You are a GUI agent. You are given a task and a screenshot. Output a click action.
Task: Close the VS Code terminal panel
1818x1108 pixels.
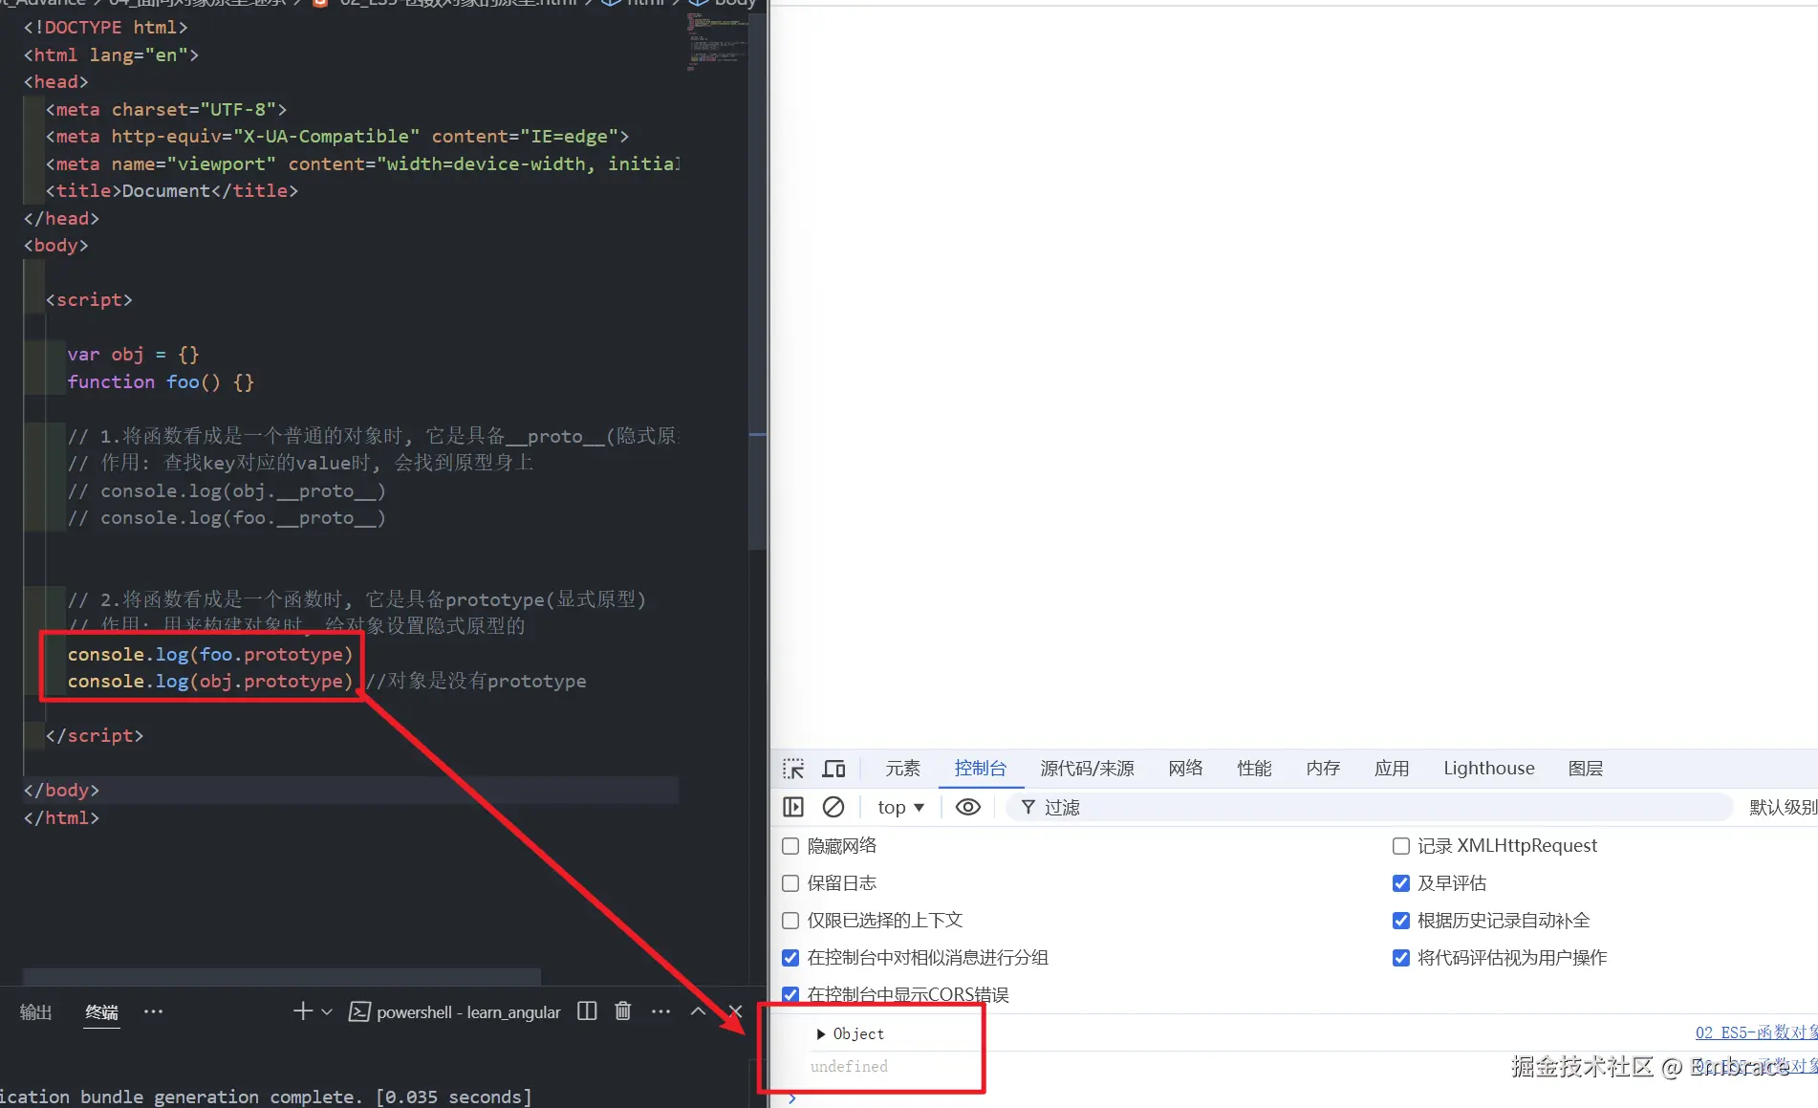pos(735,1011)
